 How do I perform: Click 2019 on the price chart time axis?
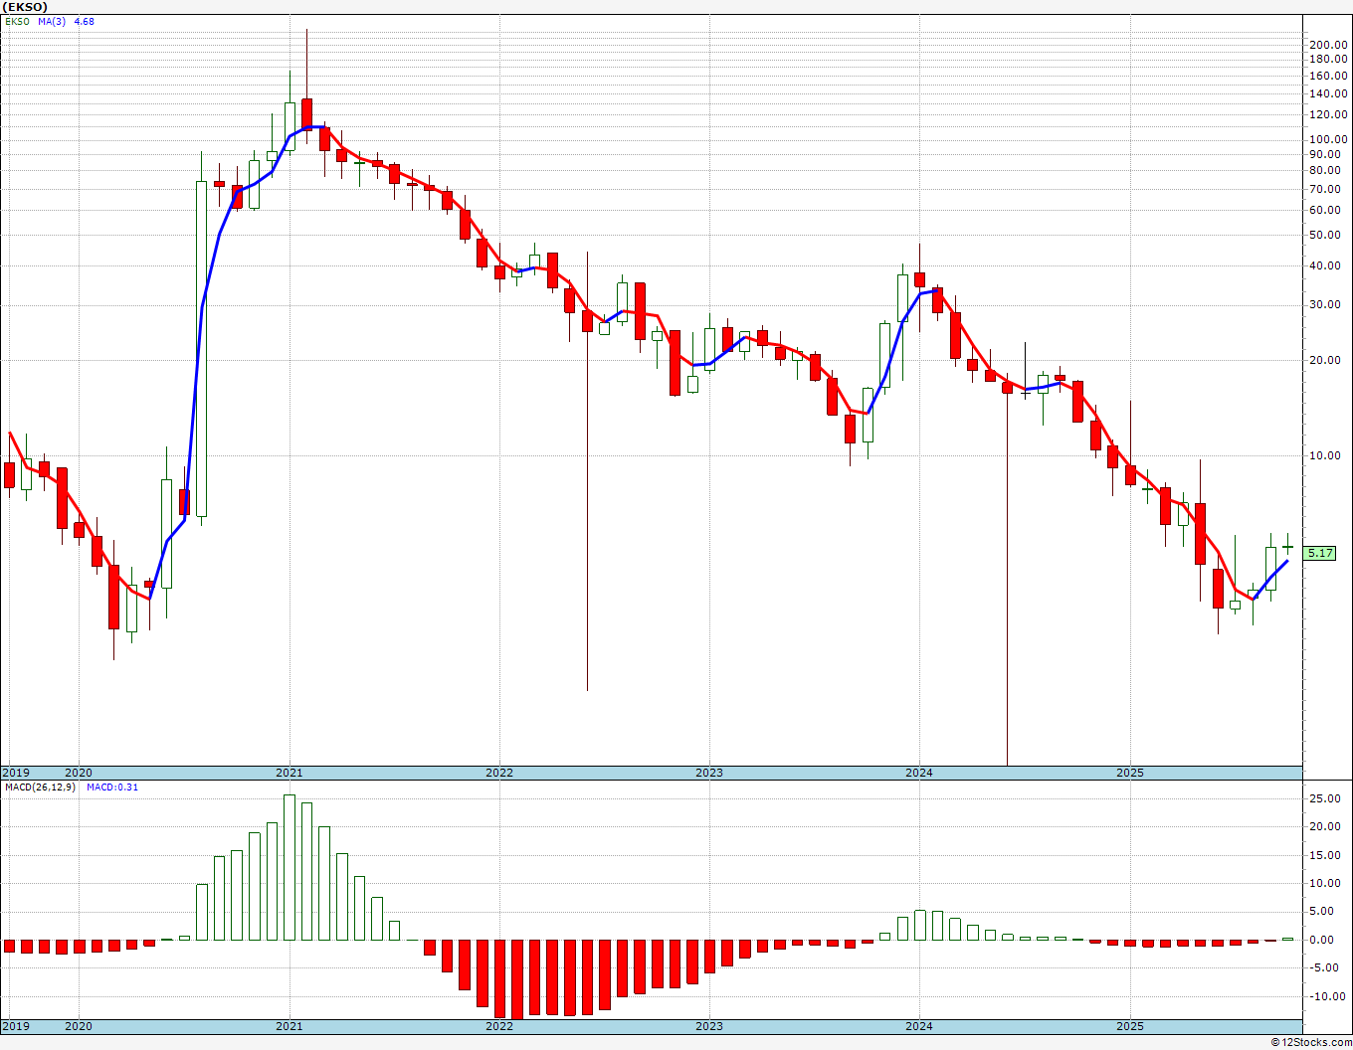15,773
